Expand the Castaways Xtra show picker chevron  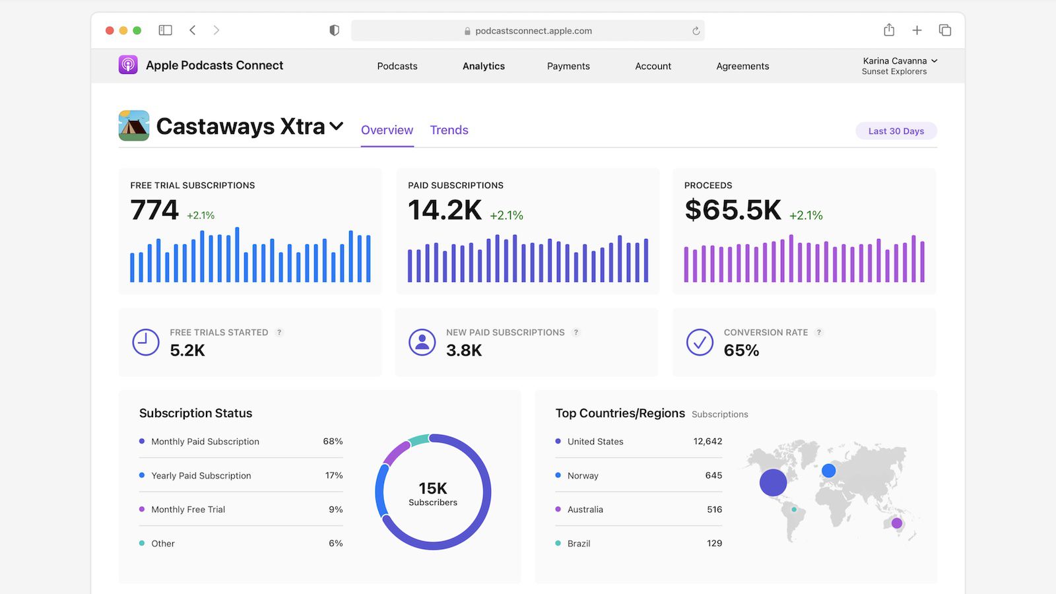tap(337, 127)
